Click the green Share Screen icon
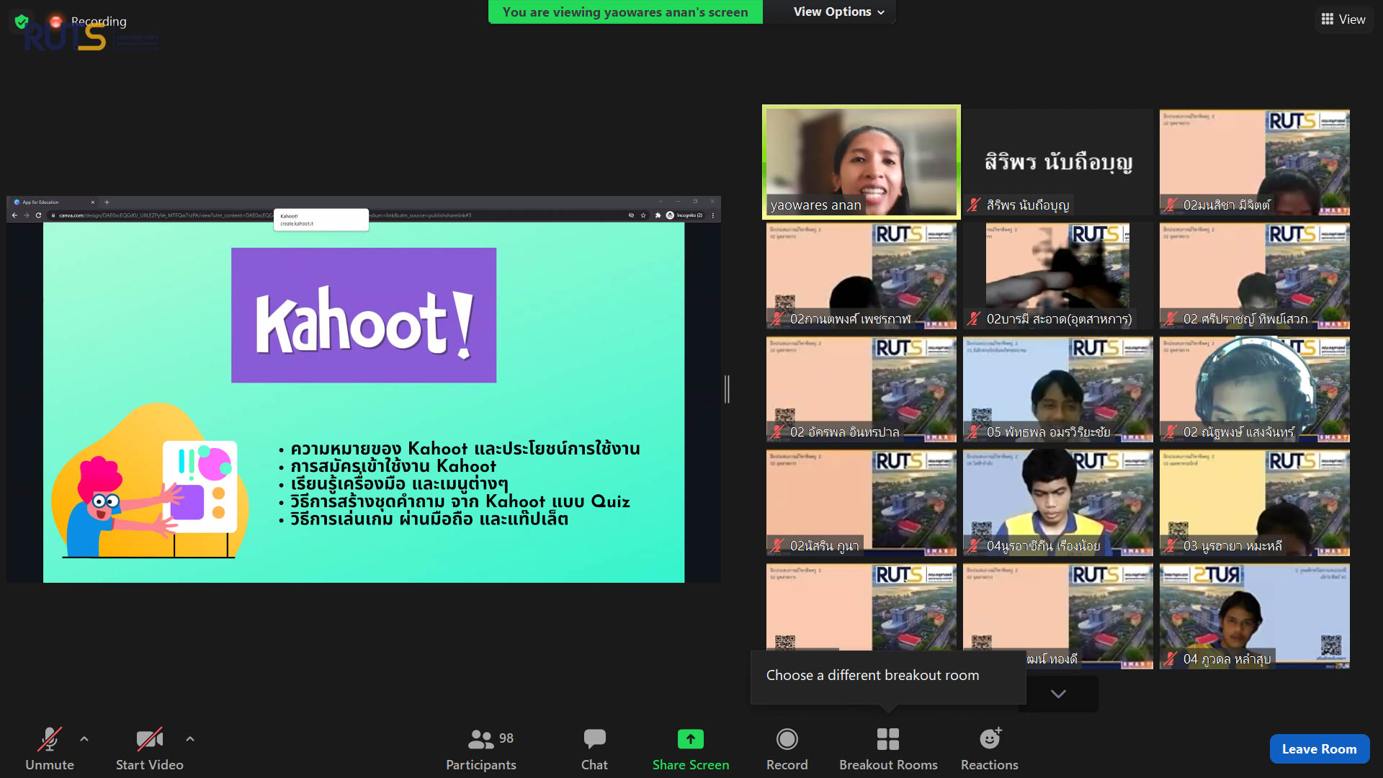Image resolution: width=1383 pixels, height=778 pixels. 690,739
